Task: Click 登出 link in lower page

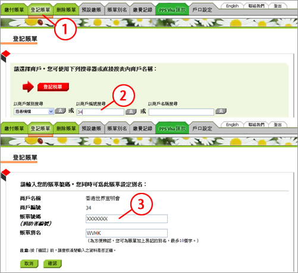Action: [x=278, y=125]
